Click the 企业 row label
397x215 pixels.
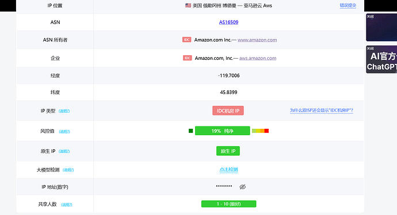point(55,58)
